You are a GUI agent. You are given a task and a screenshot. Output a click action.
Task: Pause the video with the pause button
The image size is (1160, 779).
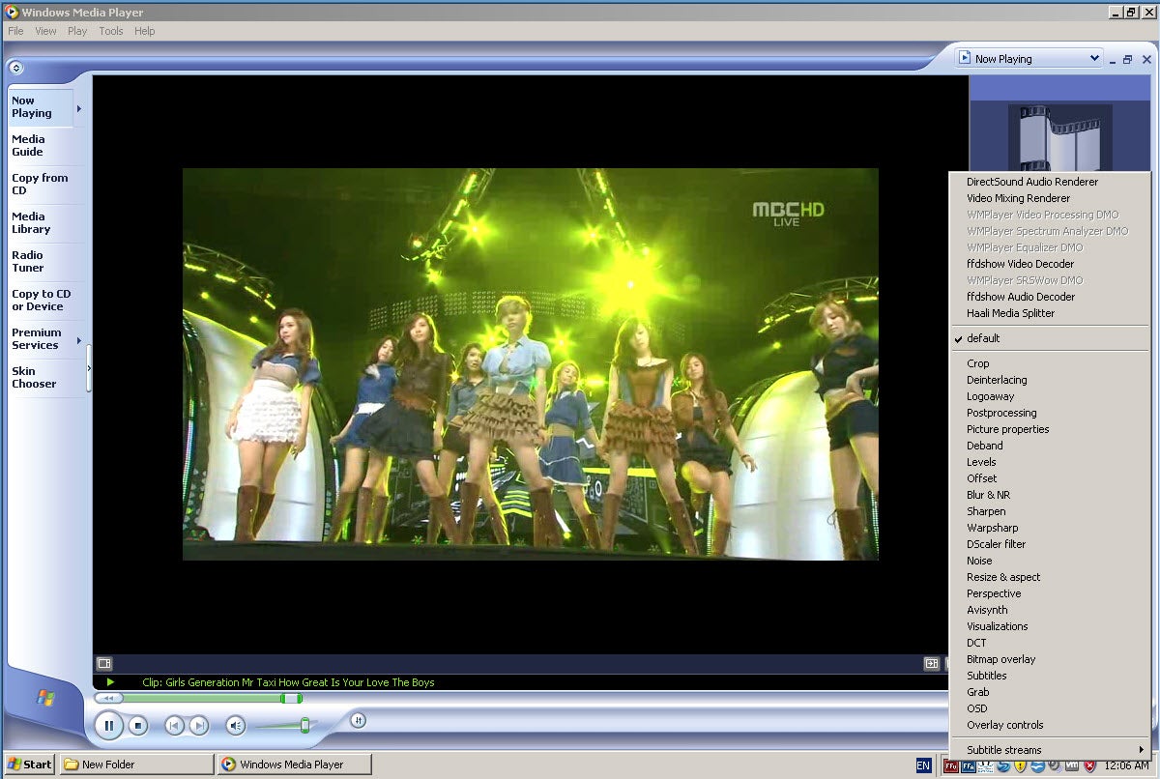(x=108, y=725)
